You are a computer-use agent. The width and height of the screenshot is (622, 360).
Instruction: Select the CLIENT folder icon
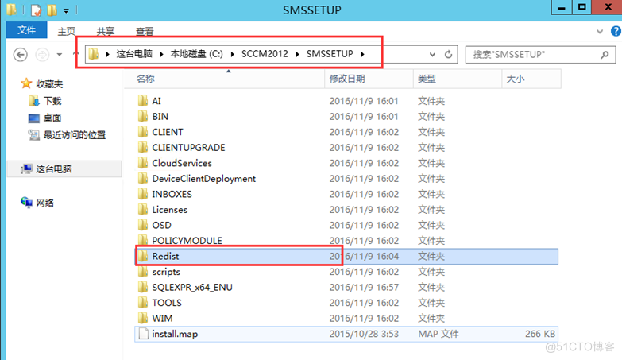click(x=143, y=131)
